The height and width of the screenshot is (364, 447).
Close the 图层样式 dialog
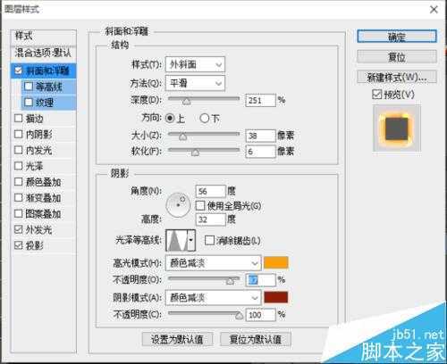click(434, 10)
